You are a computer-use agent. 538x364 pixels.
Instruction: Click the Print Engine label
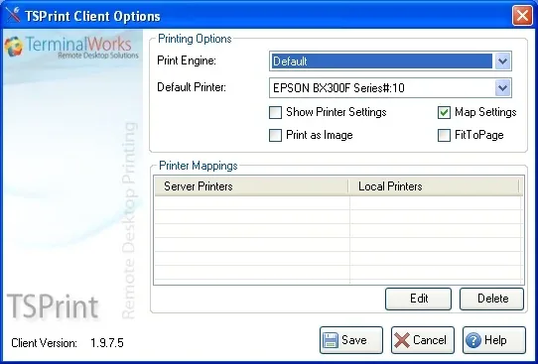click(x=187, y=61)
